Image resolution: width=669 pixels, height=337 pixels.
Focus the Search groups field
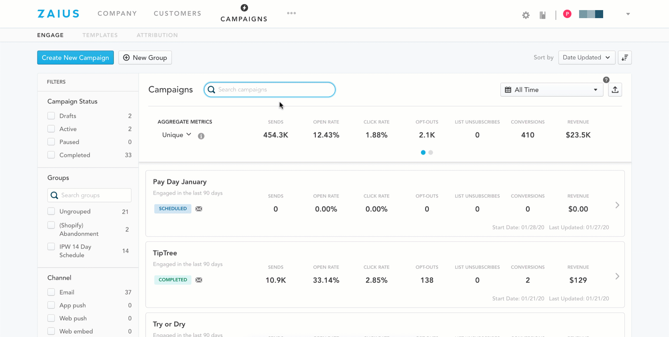[x=89, y=195]
